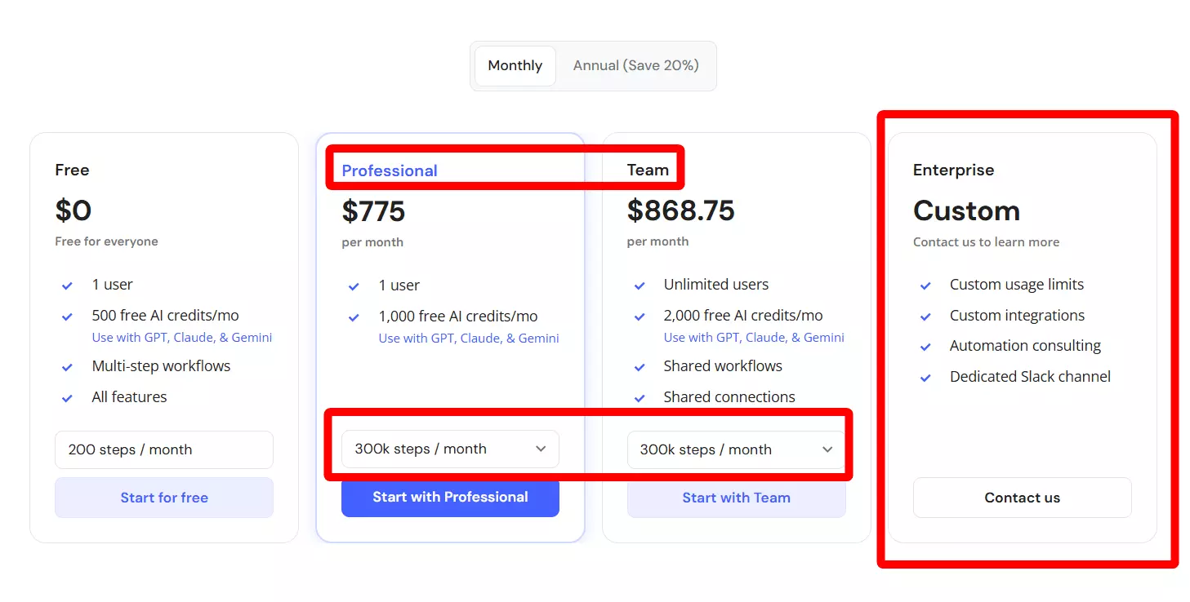The height and width of the screenshot is (602, 1190).
Task: Click the checkmark beside 'Custom integrations'
Action: click(925, 316)
